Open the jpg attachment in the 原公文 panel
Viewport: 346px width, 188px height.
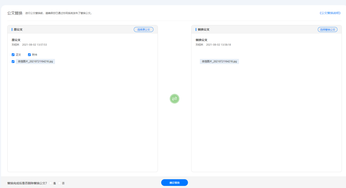(x=35, y=62)
